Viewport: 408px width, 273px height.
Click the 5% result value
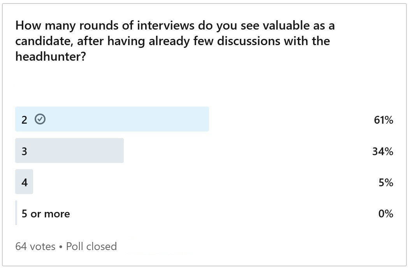coord(386,182)
